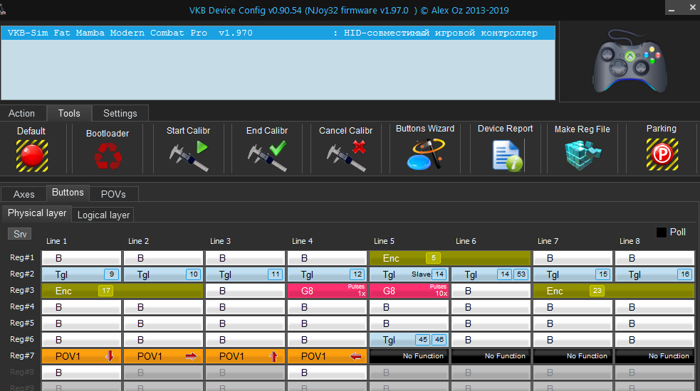This screenshot has width=700, height=391.
Task: Select the Tgl 45 46 cell in Reg#6
Action: coord(409,340)
